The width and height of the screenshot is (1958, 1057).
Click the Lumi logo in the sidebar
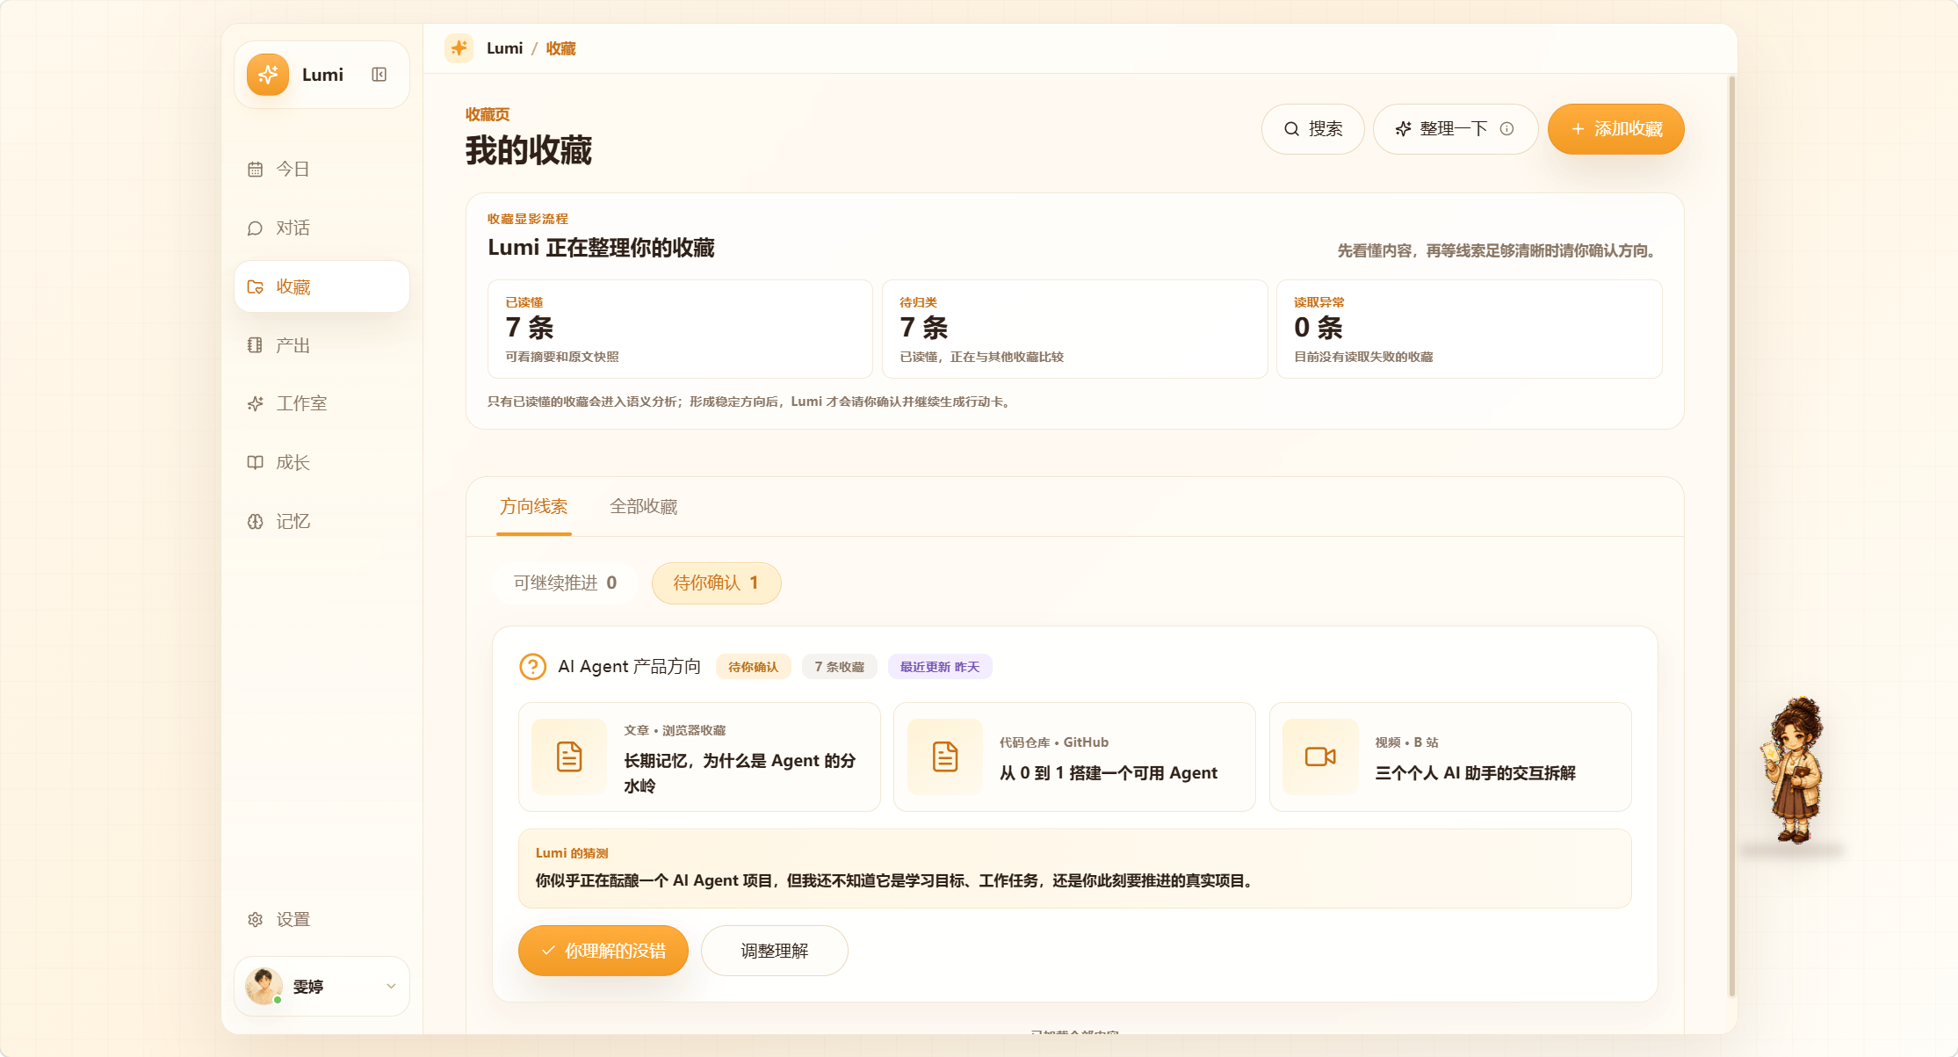[x=268, y=75]
